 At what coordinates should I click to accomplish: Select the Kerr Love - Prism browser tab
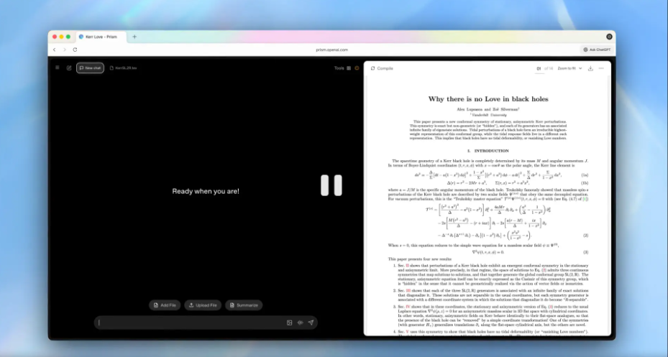(101, 36)
